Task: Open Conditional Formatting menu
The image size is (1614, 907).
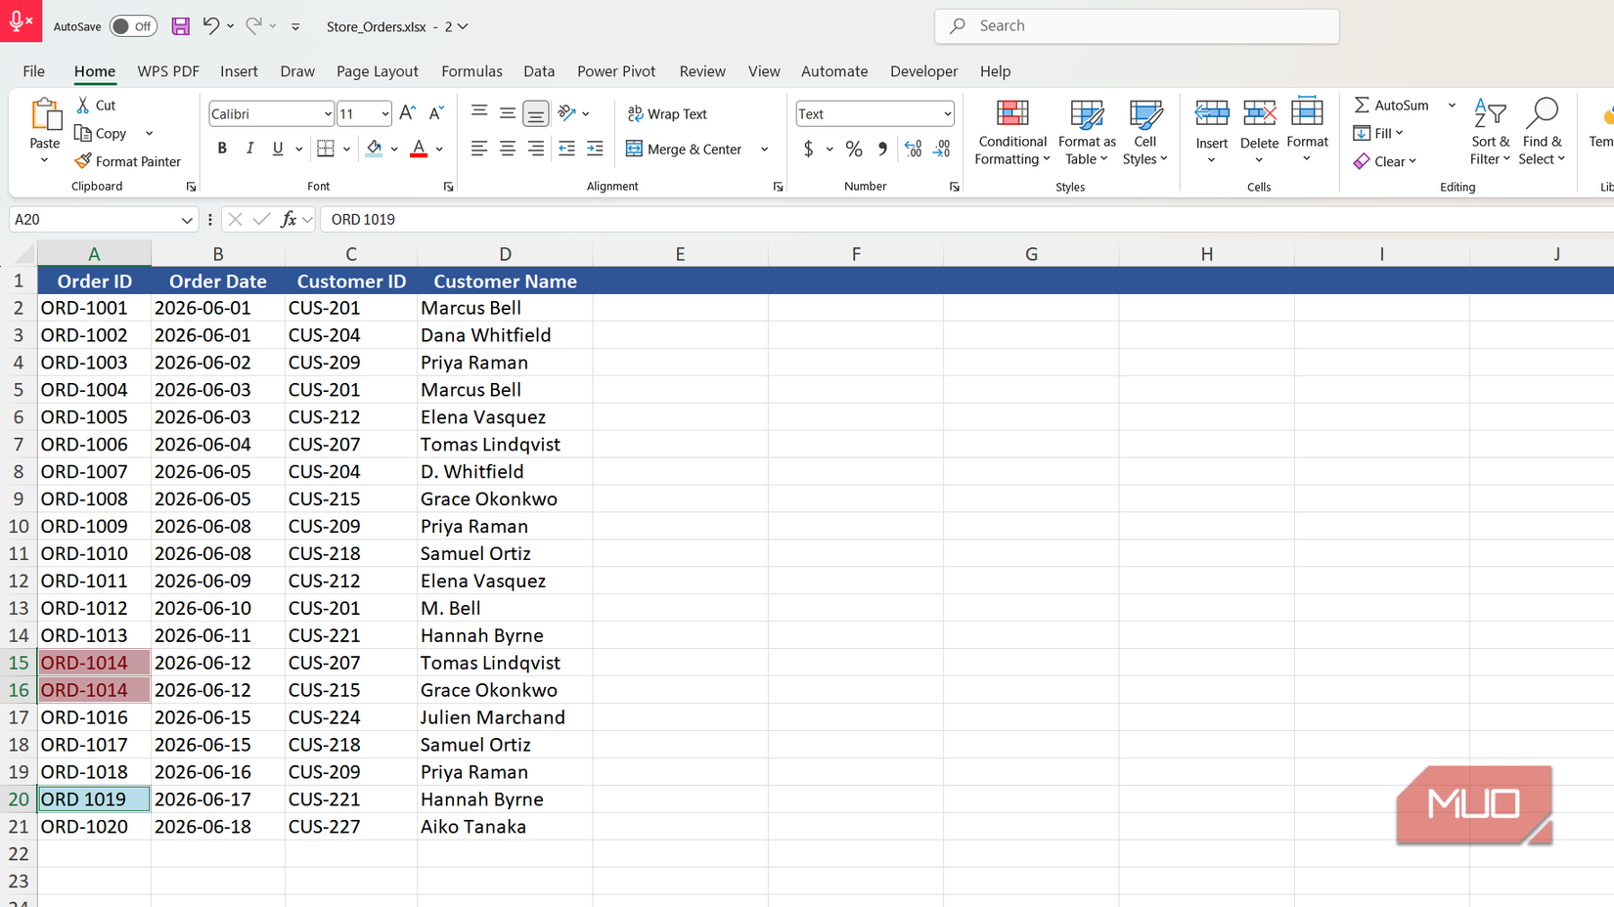Action: point(1011,133)
